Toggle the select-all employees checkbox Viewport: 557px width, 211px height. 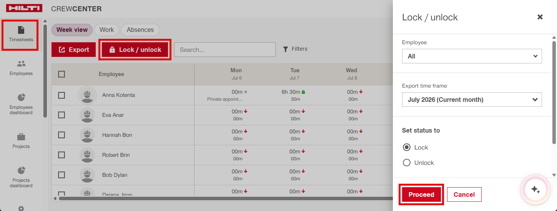[62, 74]
